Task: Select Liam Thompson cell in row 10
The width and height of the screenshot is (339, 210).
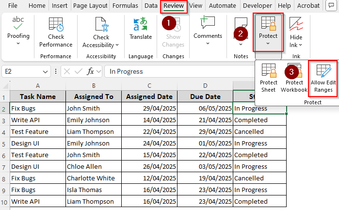Action: pyautogui.click(x=94, y=202)
